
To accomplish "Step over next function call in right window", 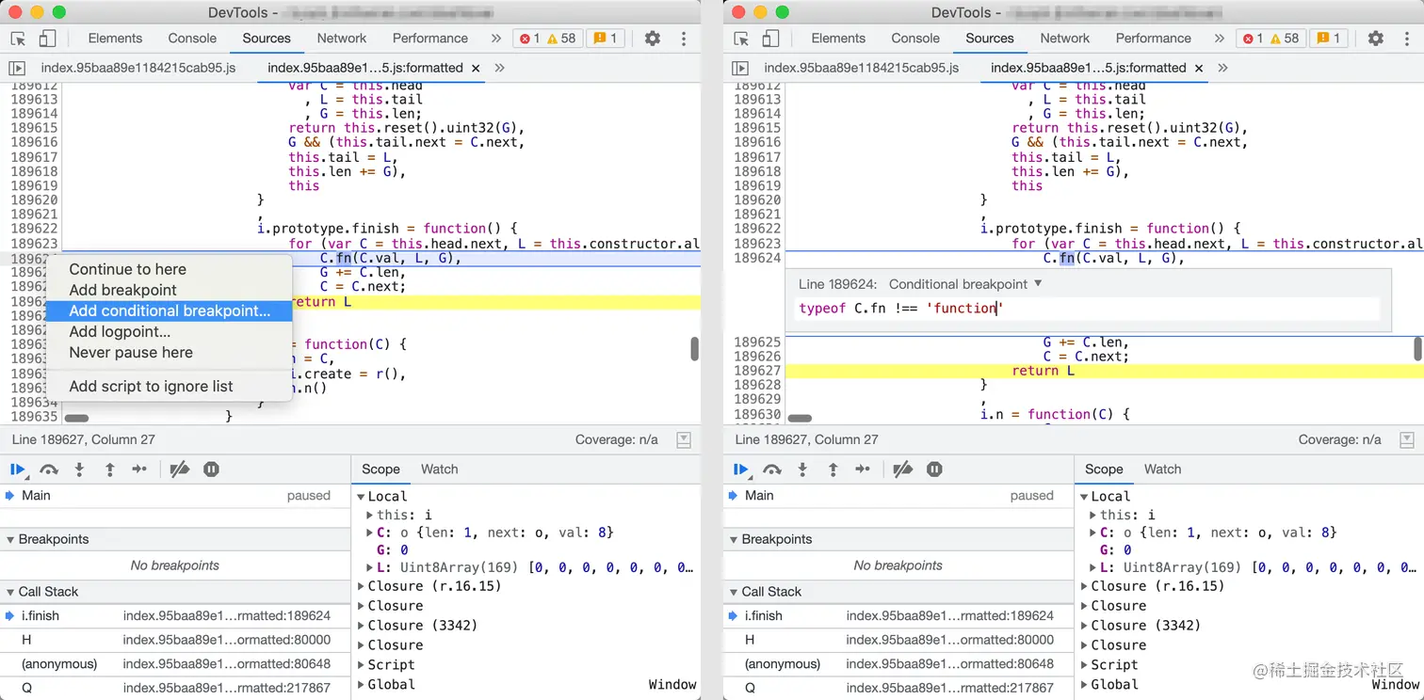I will click(772, 469).
